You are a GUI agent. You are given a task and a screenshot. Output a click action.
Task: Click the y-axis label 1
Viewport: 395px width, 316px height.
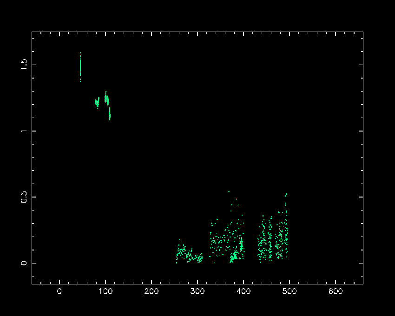click(24, 131)
